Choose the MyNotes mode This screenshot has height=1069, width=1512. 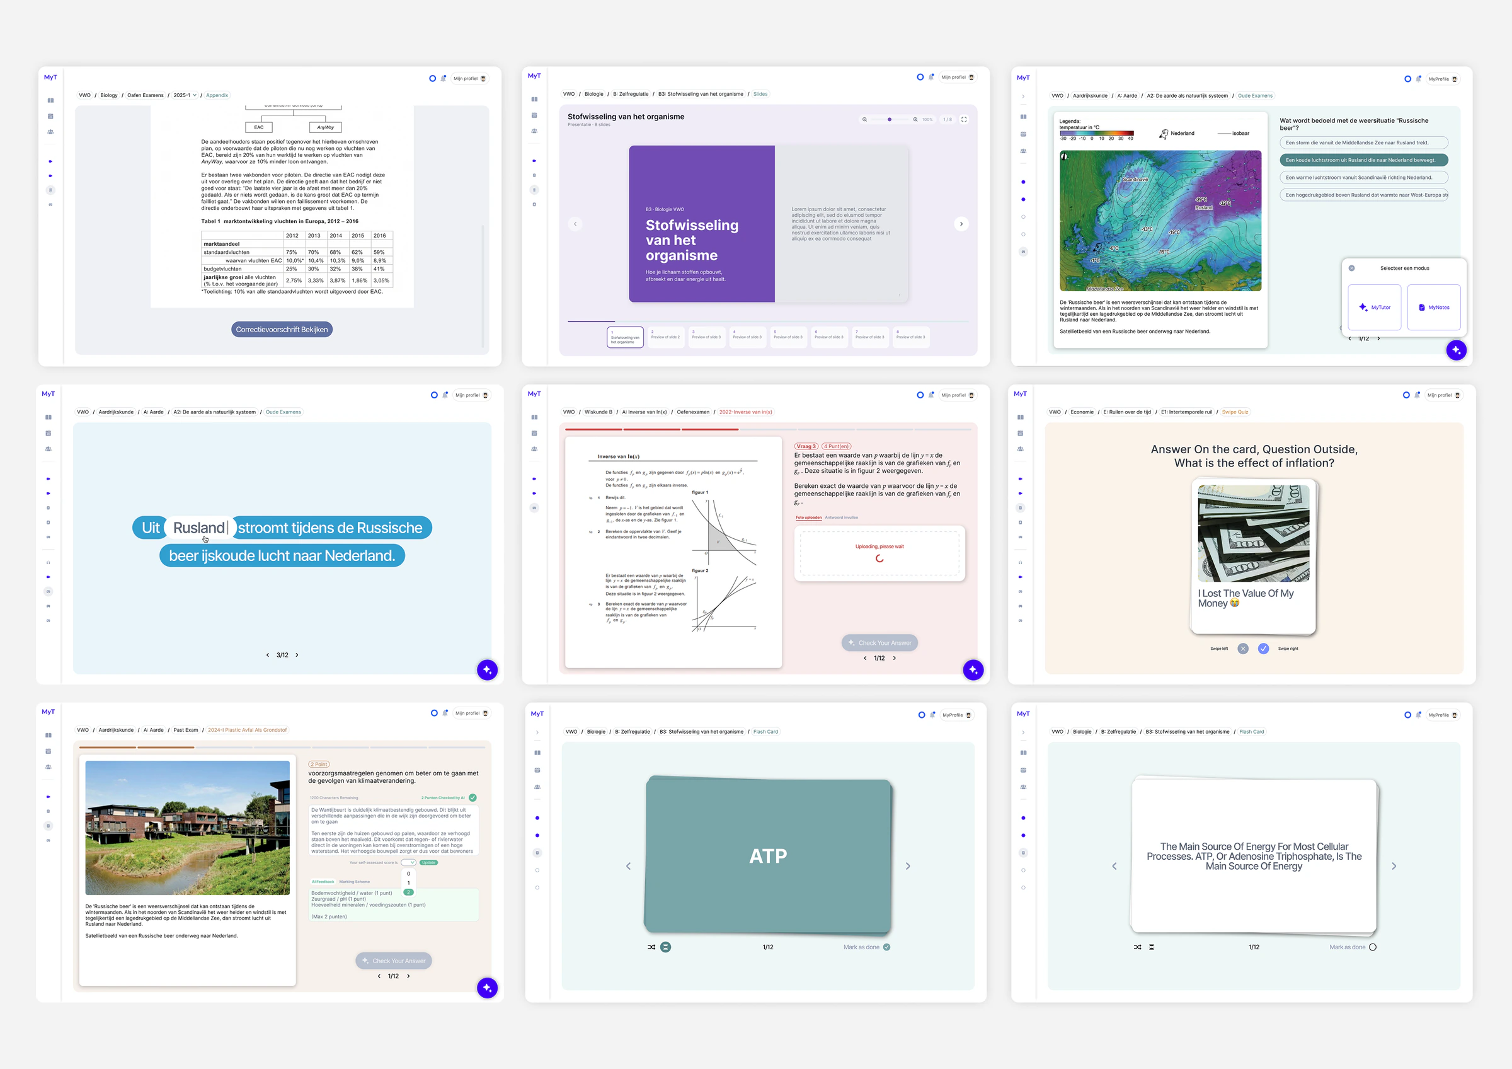[x=1434, y=307]
